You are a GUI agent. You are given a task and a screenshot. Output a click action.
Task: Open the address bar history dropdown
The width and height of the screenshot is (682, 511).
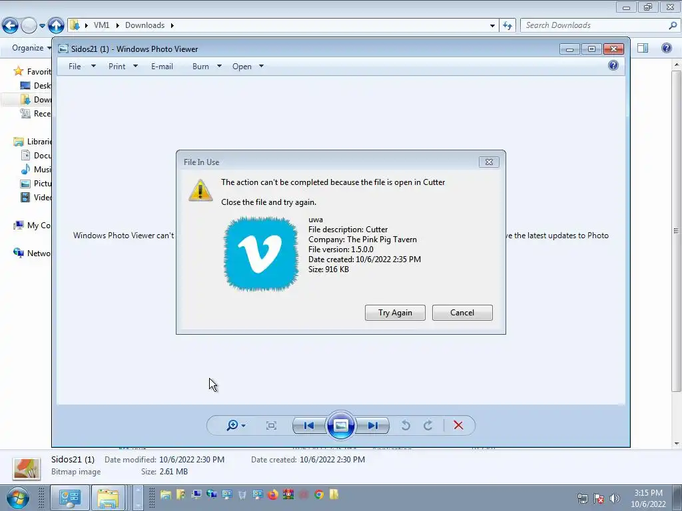[x=492, y=26]
